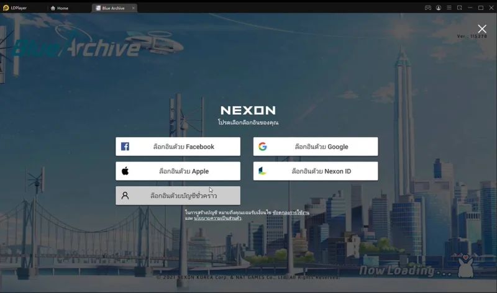The image size is (497, 293).
Task: Log in with Nexon ID button
Action: click(316, 171)
